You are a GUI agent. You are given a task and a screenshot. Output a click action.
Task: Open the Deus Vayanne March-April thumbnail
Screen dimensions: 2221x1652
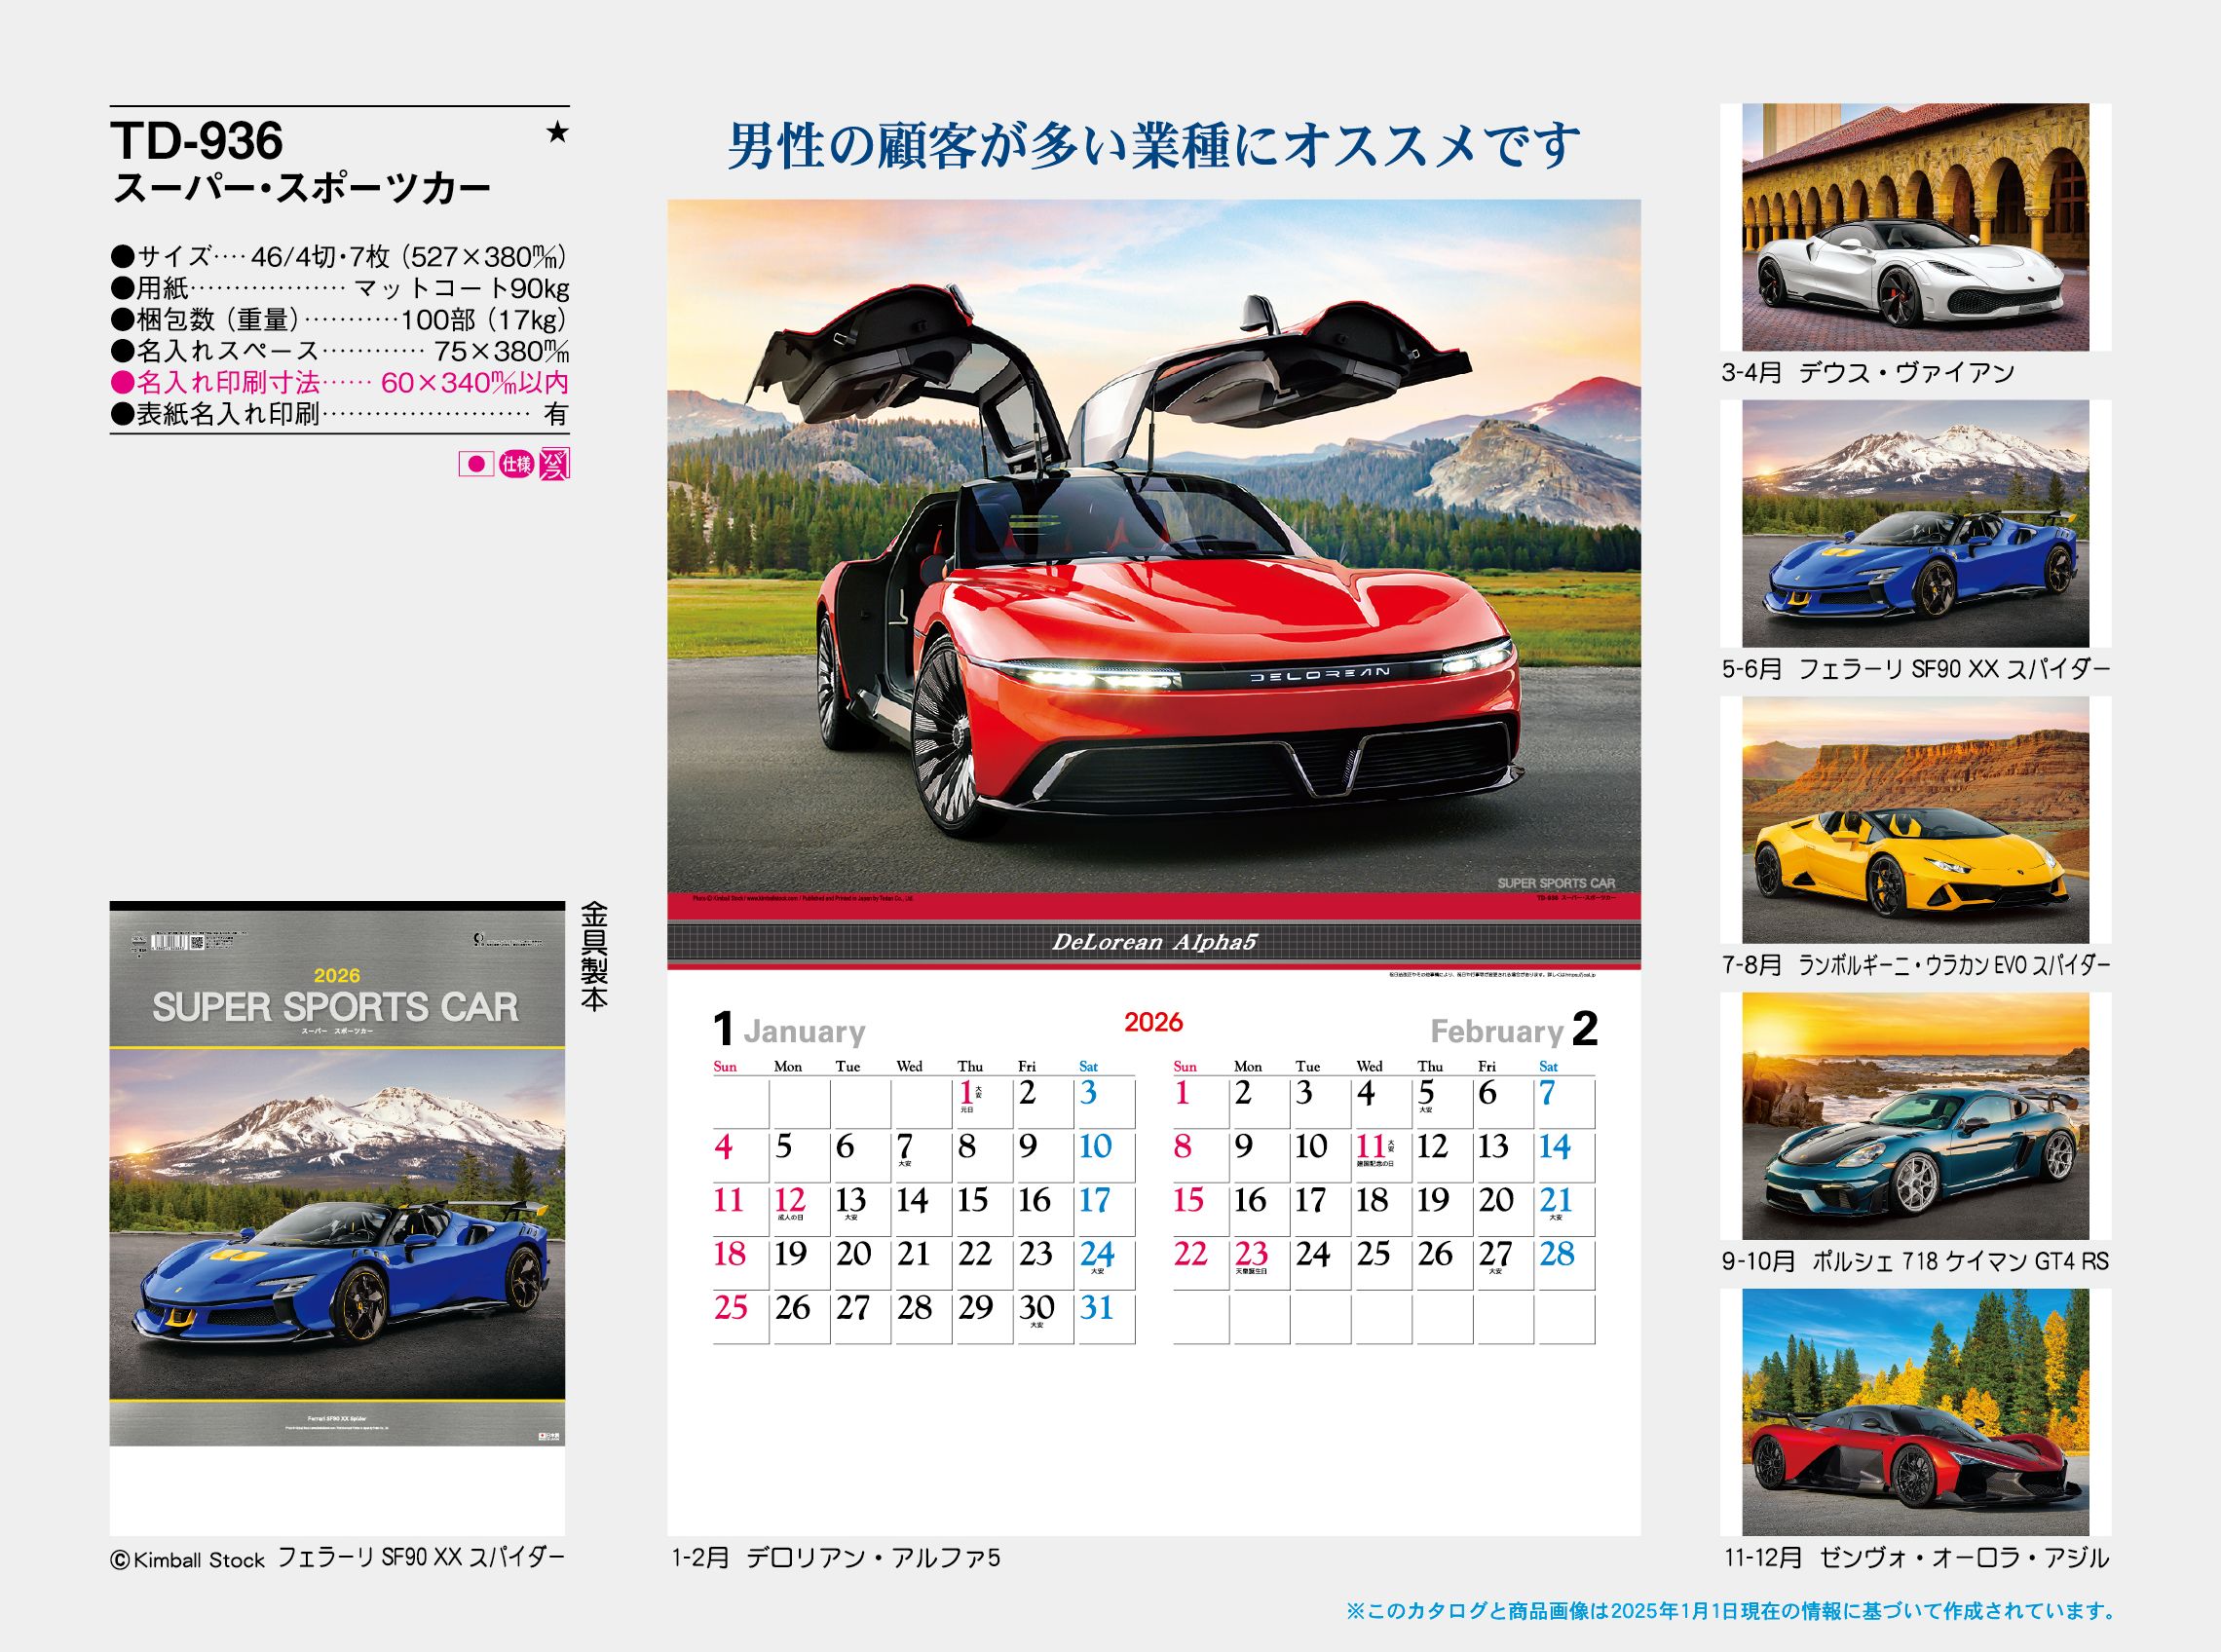click(x=1915, y=227)
